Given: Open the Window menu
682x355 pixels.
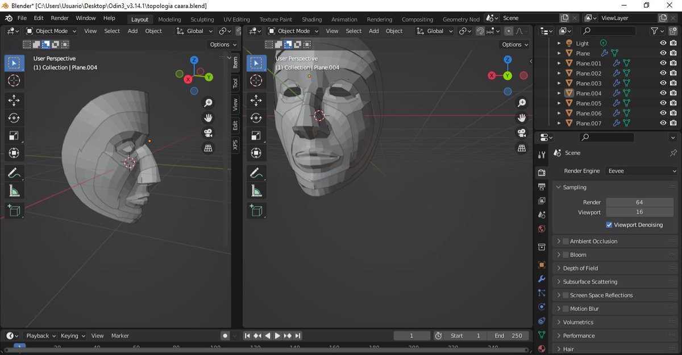Looking at the screenshot, I should (86, 18).
